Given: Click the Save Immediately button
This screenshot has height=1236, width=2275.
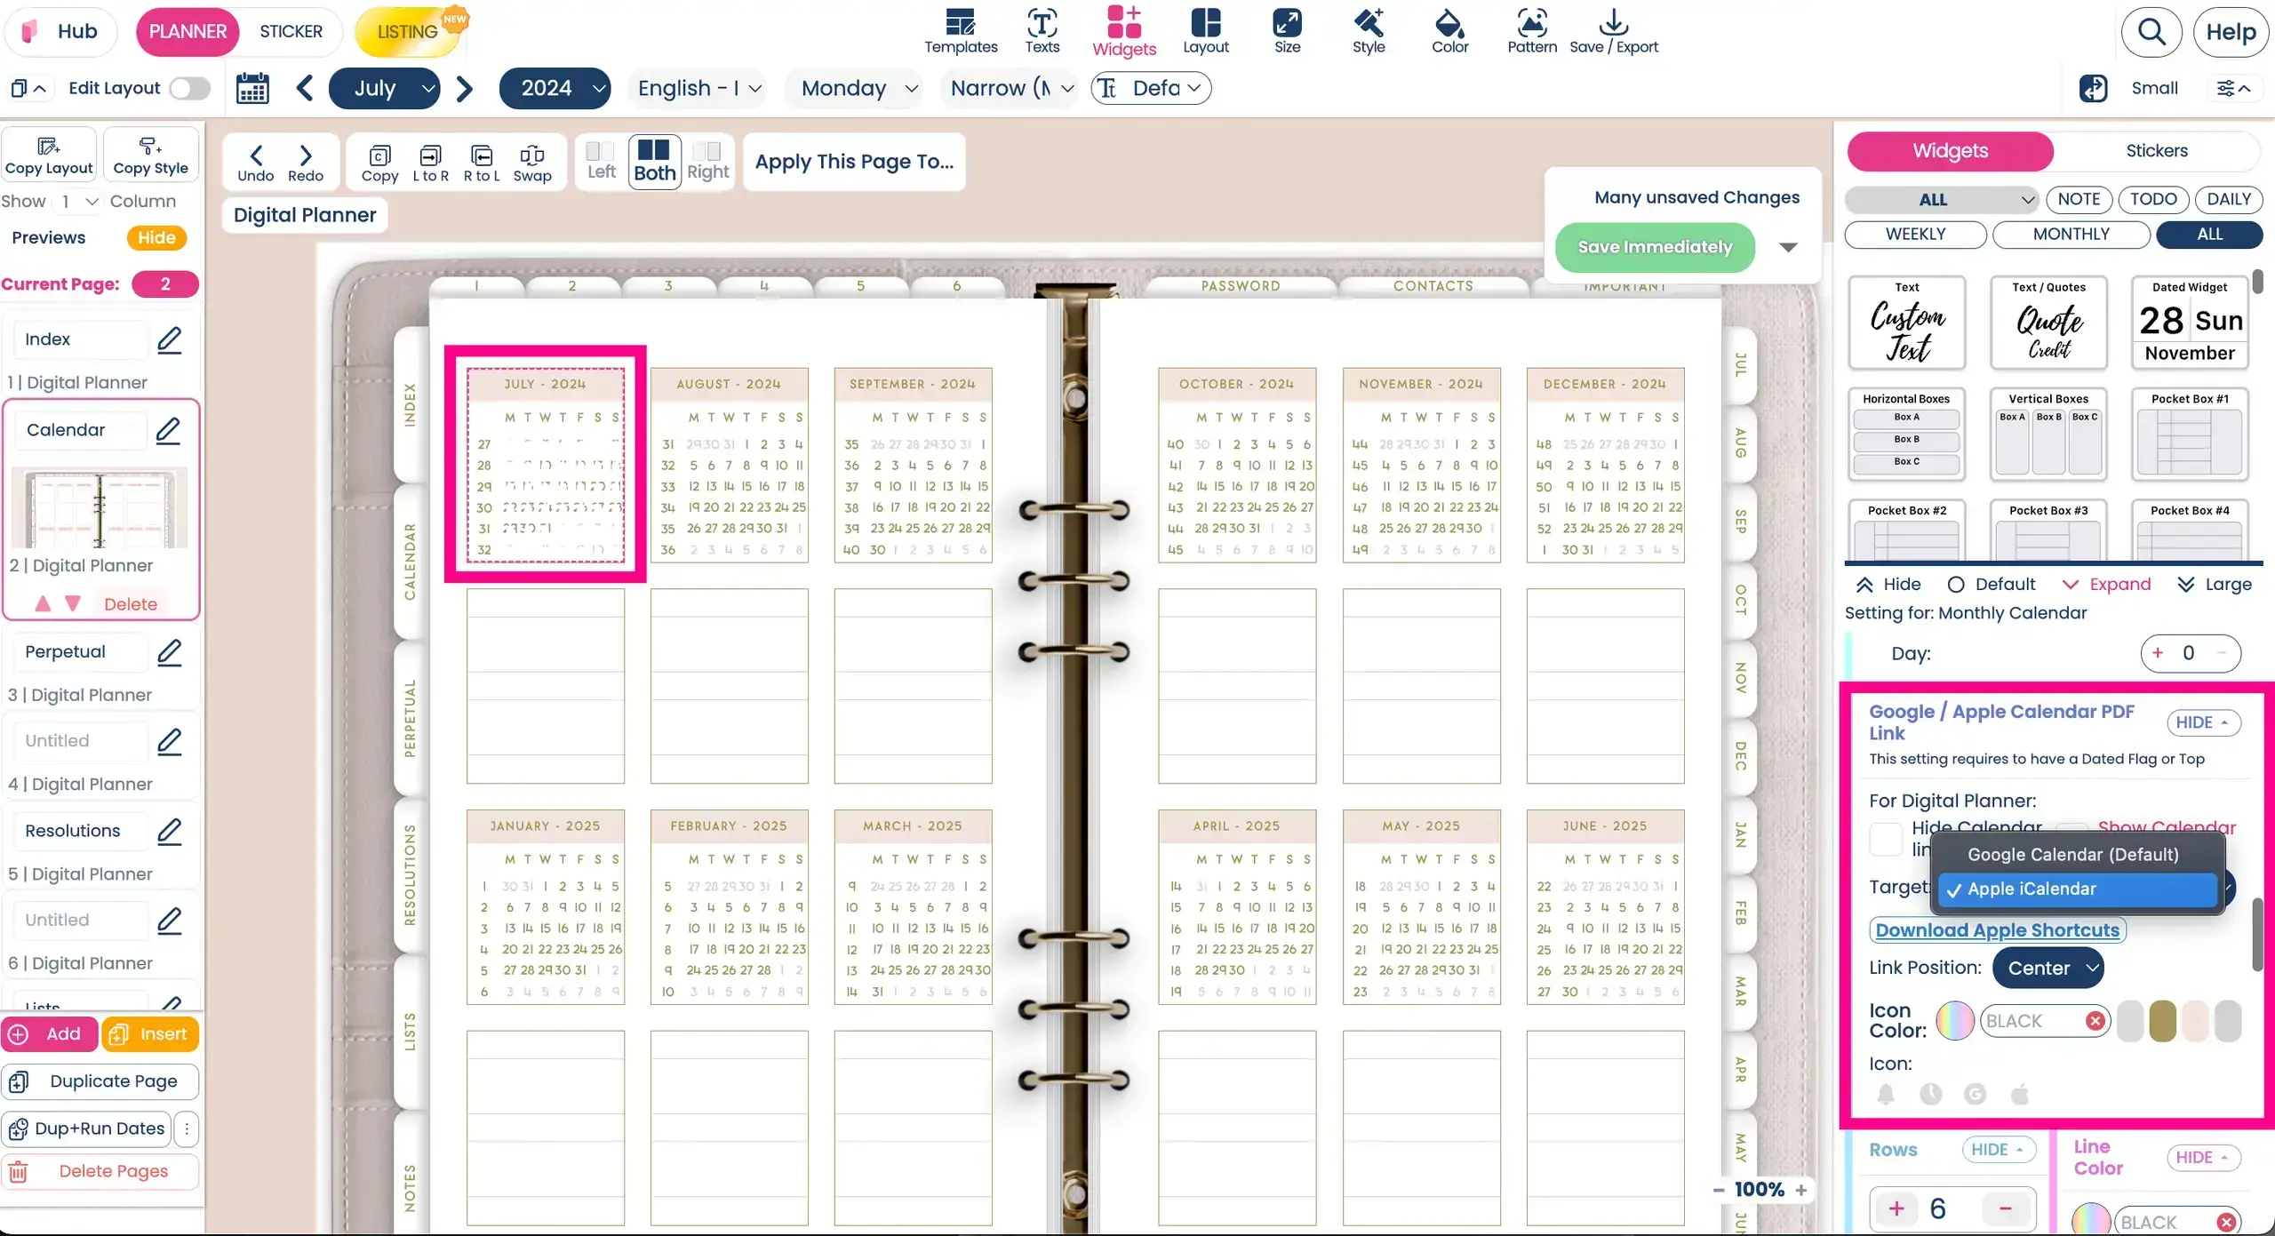Looking at the screenshot, I should (1655, 247).
